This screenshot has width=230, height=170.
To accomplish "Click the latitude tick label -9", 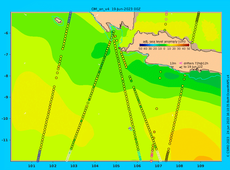I will [x=6, y=97].
